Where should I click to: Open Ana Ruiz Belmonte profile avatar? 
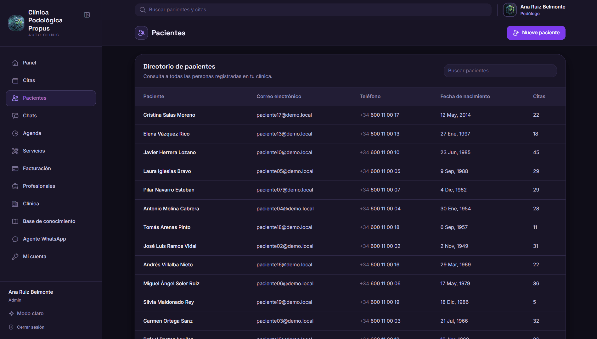click(510, 10)
